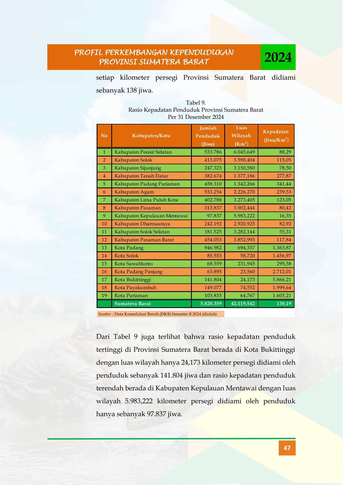This screenshot has width=343, height=485.
Task: Click Kota Padang population value 946.982
Action: click(213, 248)
